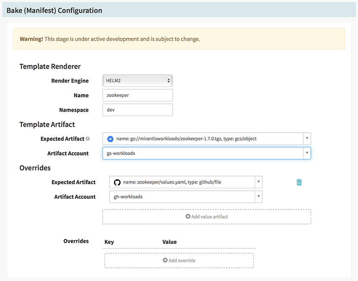Click the Google Cloud Storage icon in the template artifact
The width and height of the screenshot is (358, 281).
coord(110,139)
